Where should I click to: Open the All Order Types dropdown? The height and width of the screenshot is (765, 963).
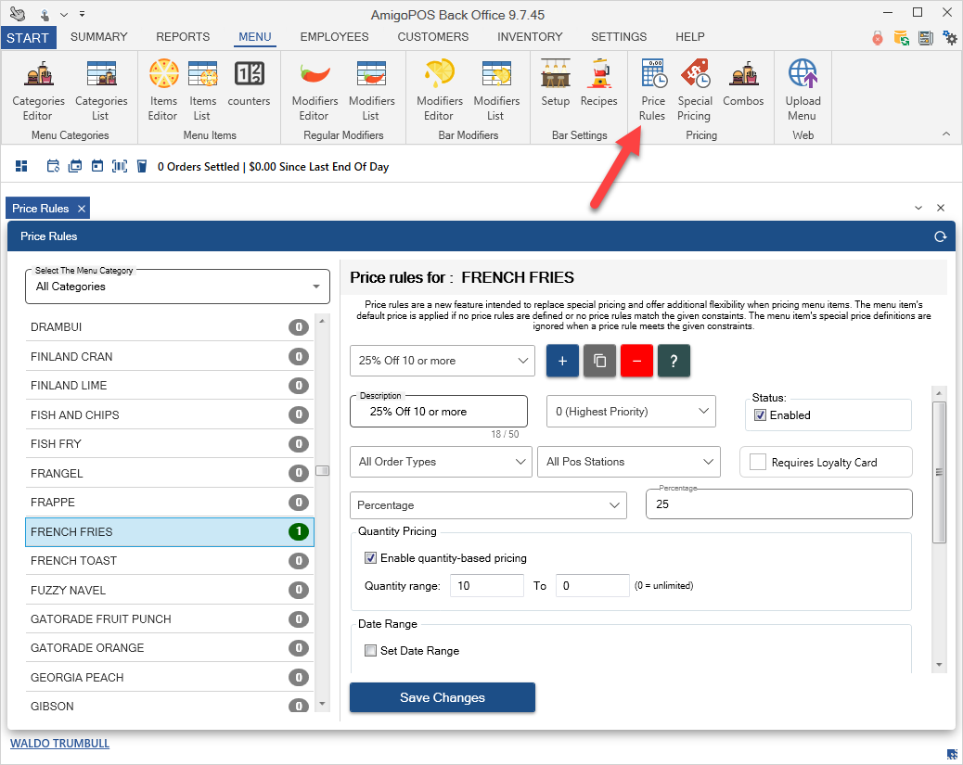coord(442,462)
